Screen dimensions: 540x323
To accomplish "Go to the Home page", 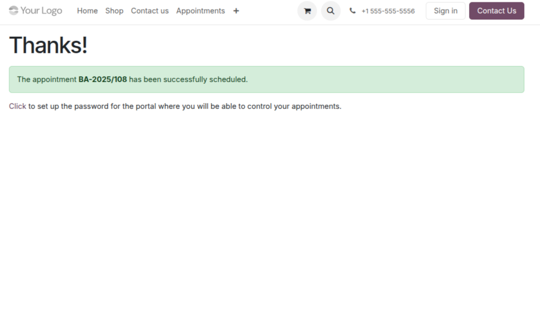I will (87, 11).
